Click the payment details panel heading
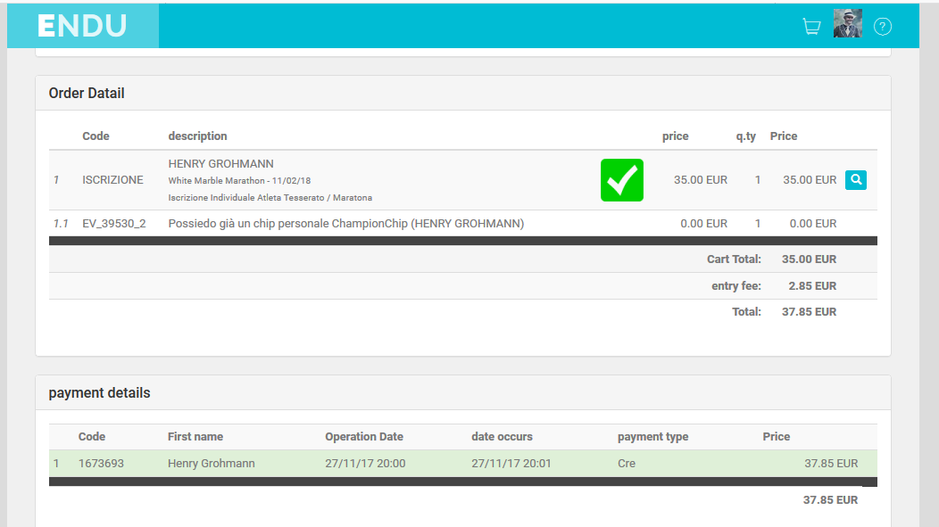This screenshot has height=527, width=939. click(99, 393)
